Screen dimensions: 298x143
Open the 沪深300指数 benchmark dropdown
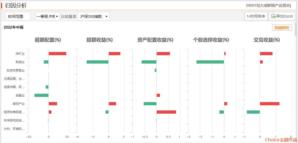tap(93, 16)
